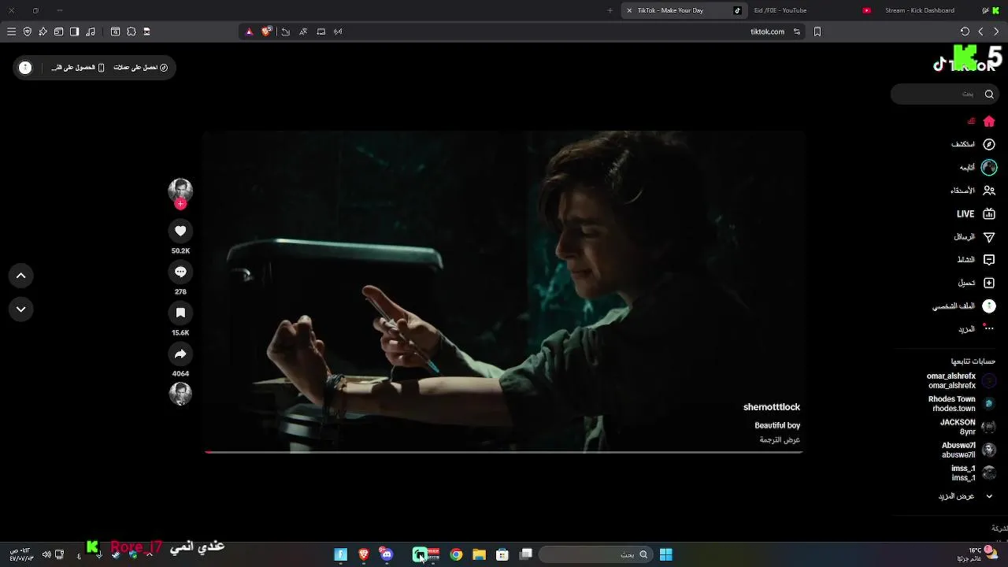Open the JACKSON followed account

pyautogui.click(x=968, y=427)
